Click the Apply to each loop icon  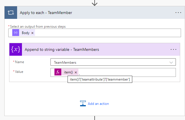pos(11,13)
